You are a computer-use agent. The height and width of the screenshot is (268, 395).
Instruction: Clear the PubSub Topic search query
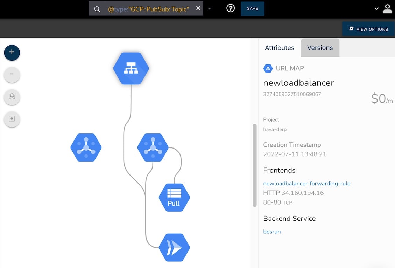tap(198, 8)
